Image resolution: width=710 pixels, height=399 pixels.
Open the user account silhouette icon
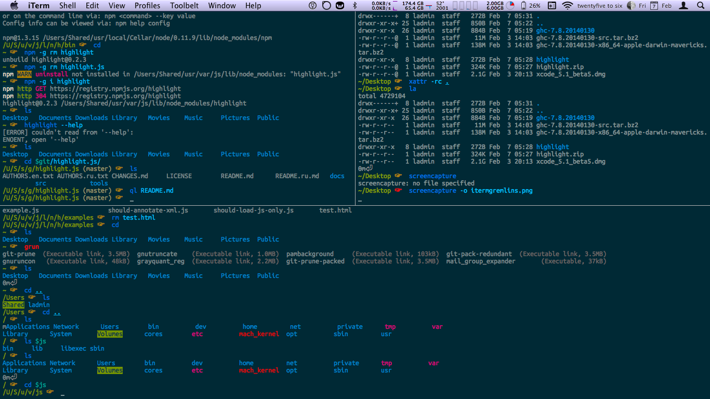tap(684, 6)
